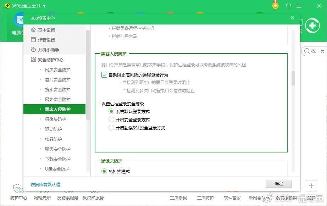Collapse the 安全防护中心 settings section
The image size is (327, 206).
50,60
